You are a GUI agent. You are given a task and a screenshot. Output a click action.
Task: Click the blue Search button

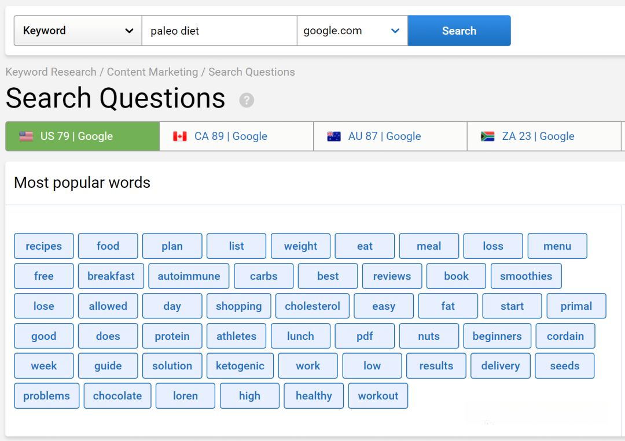pyautogui.click(x=459, y=31)
